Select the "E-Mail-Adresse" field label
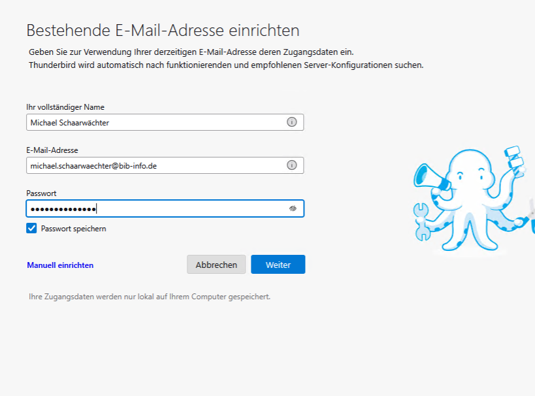Viewport: 535px width, 396px height. tap(52, 150)
